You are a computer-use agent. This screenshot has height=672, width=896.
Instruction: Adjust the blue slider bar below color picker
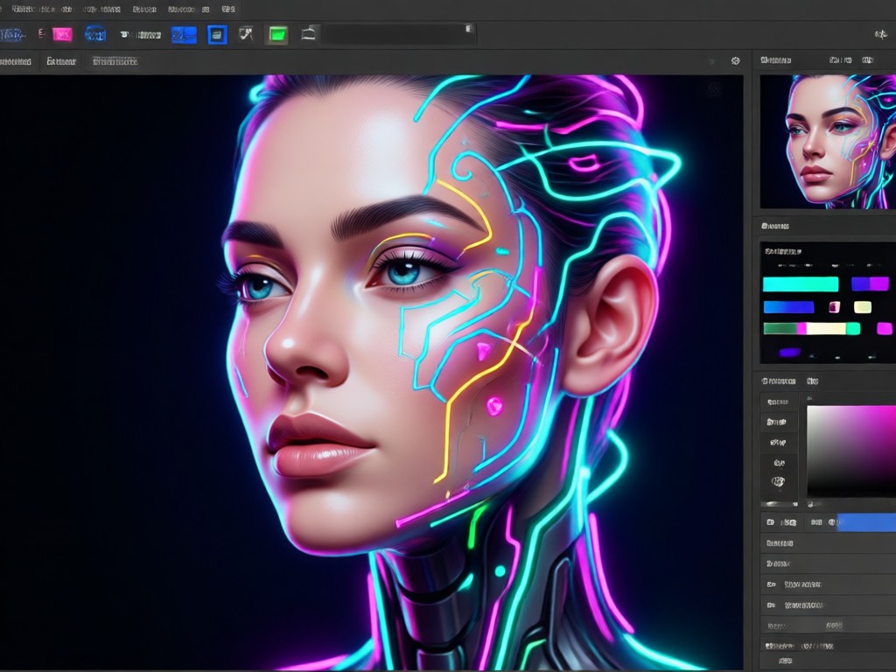(866, 522)
